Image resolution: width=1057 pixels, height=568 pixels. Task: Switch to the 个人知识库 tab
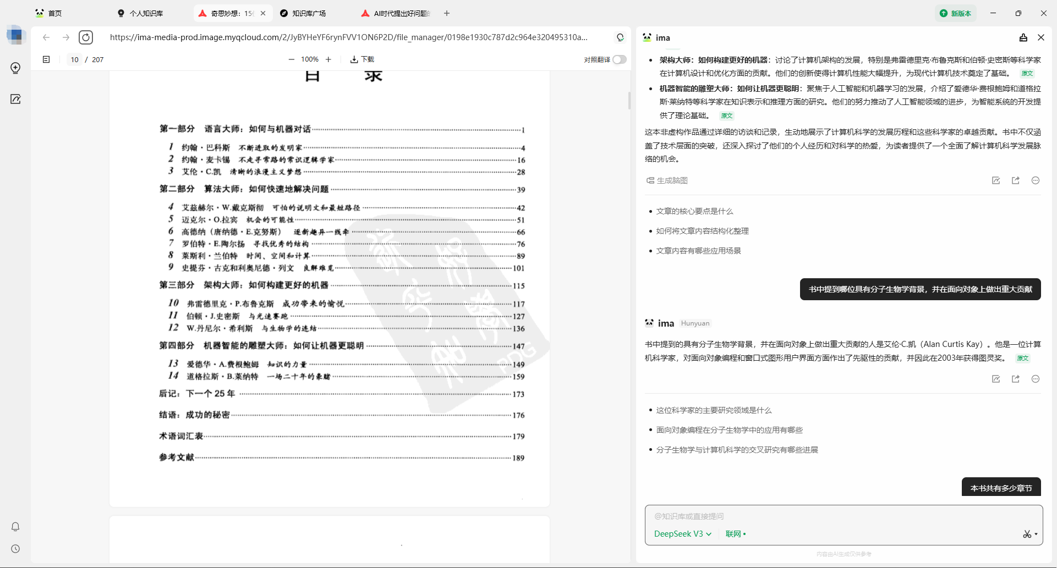146,13
